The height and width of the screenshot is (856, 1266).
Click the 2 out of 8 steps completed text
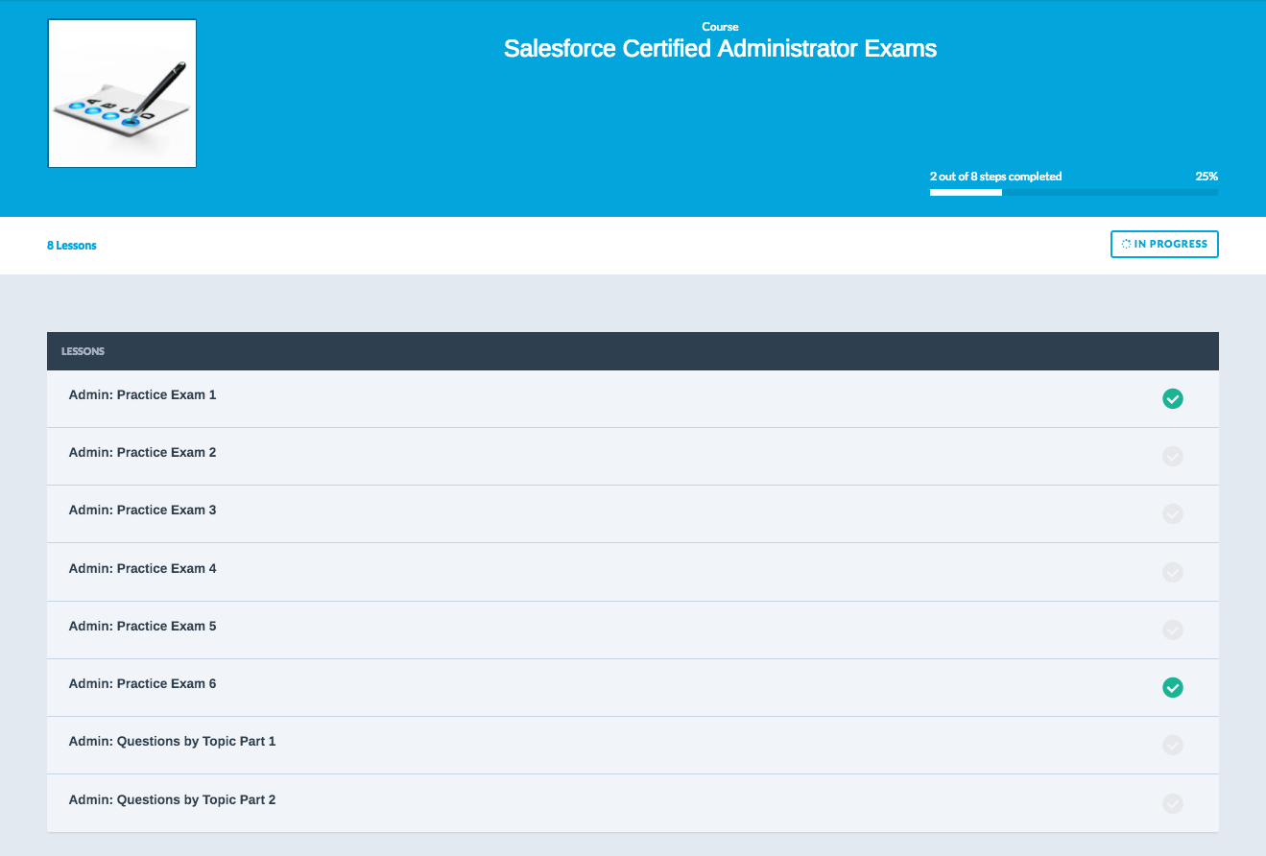tap(995, 177)
